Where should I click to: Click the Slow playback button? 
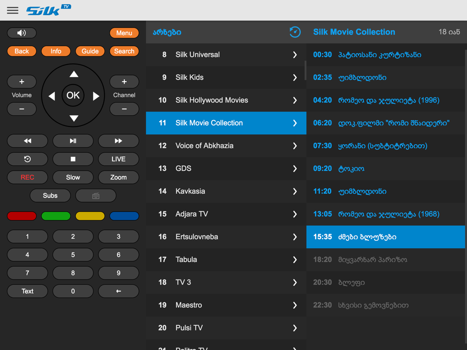73,177
